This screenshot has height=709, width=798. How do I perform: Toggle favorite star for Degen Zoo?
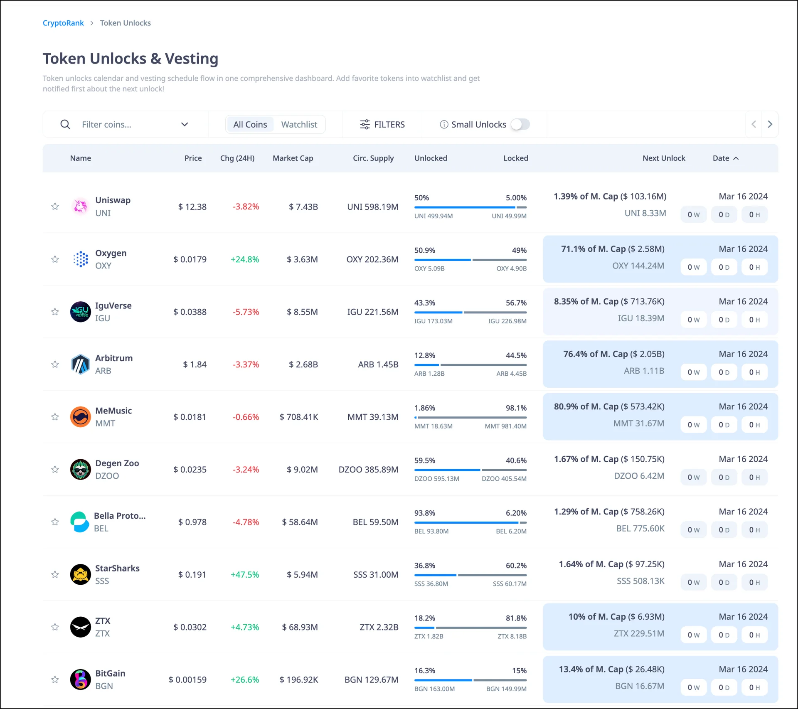(x=55, y=470)
